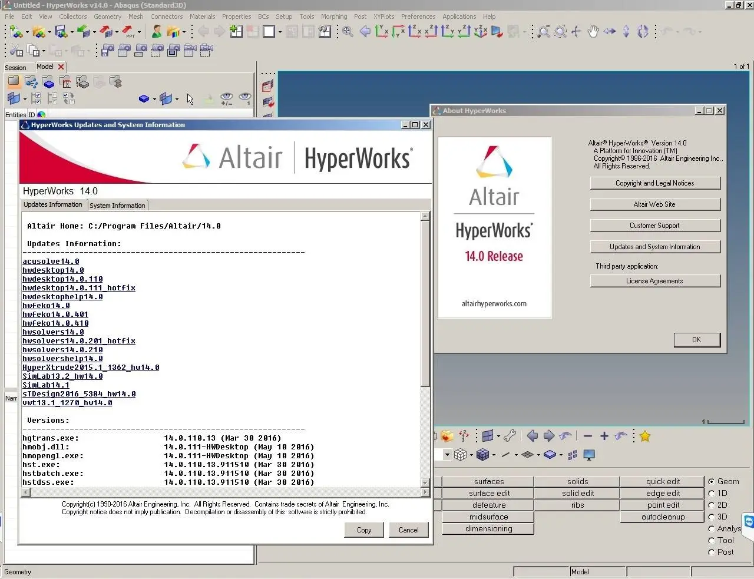Click the minus icon on lower toolbar
The image size is (754, 579).
point(587,436)
